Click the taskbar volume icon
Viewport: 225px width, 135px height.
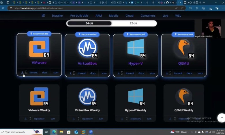tap(213, 132)
